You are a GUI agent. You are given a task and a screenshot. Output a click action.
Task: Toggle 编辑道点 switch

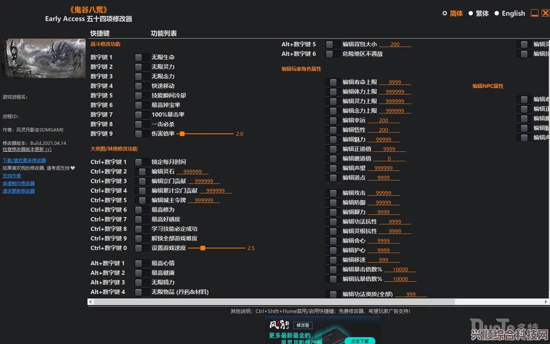333,178
